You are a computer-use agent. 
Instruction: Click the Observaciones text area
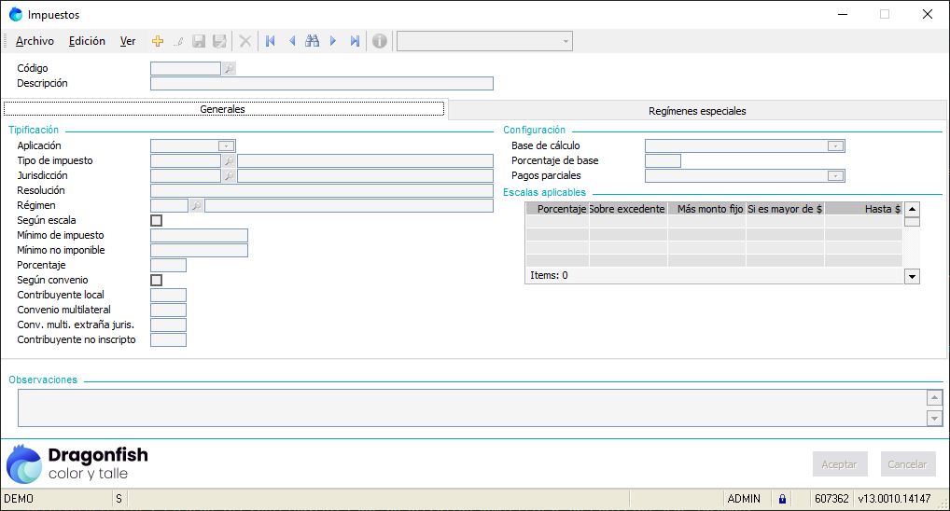point(472,408)
